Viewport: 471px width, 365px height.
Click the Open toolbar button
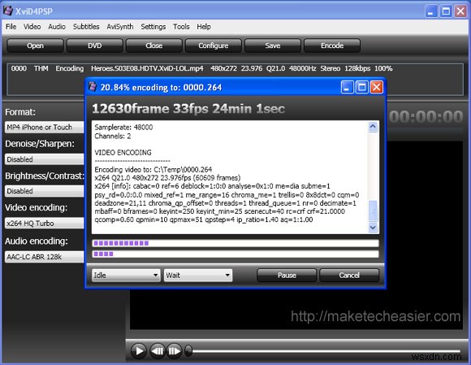[35, 46]
